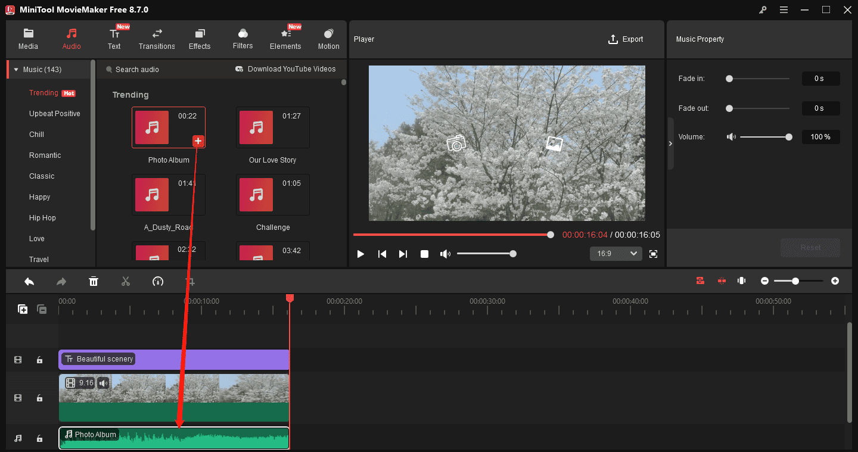Select the Upbeat Positive category
The image size is (858, 452).
[54, 114]
